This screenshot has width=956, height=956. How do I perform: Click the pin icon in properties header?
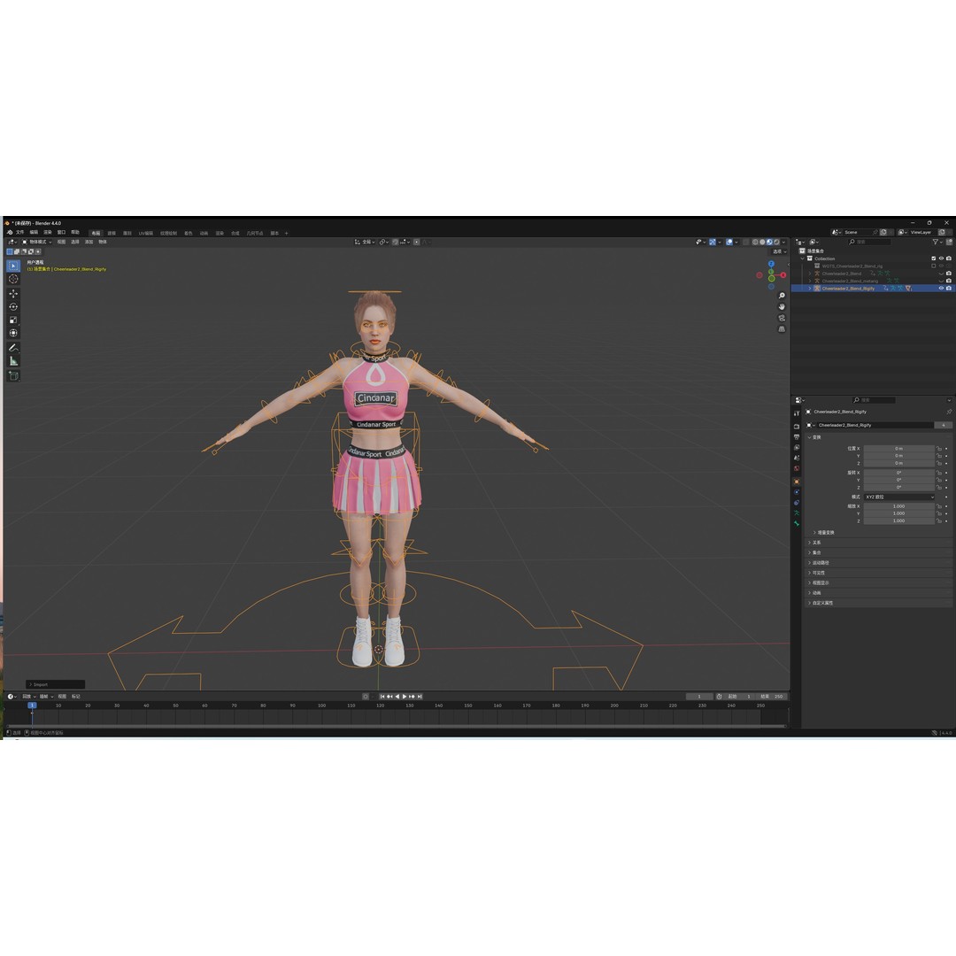click(949, 412)
